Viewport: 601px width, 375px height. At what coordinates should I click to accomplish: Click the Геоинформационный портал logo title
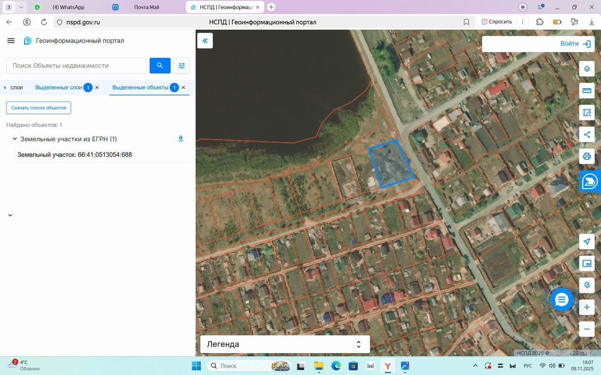(74, 41)
